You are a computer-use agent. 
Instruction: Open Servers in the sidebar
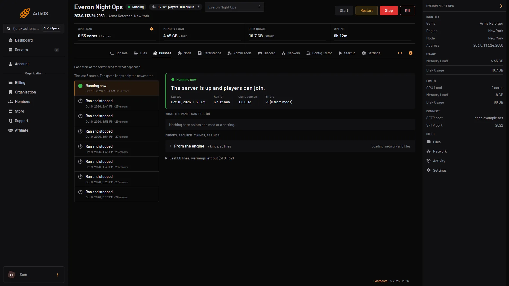[x=34, y=50]
